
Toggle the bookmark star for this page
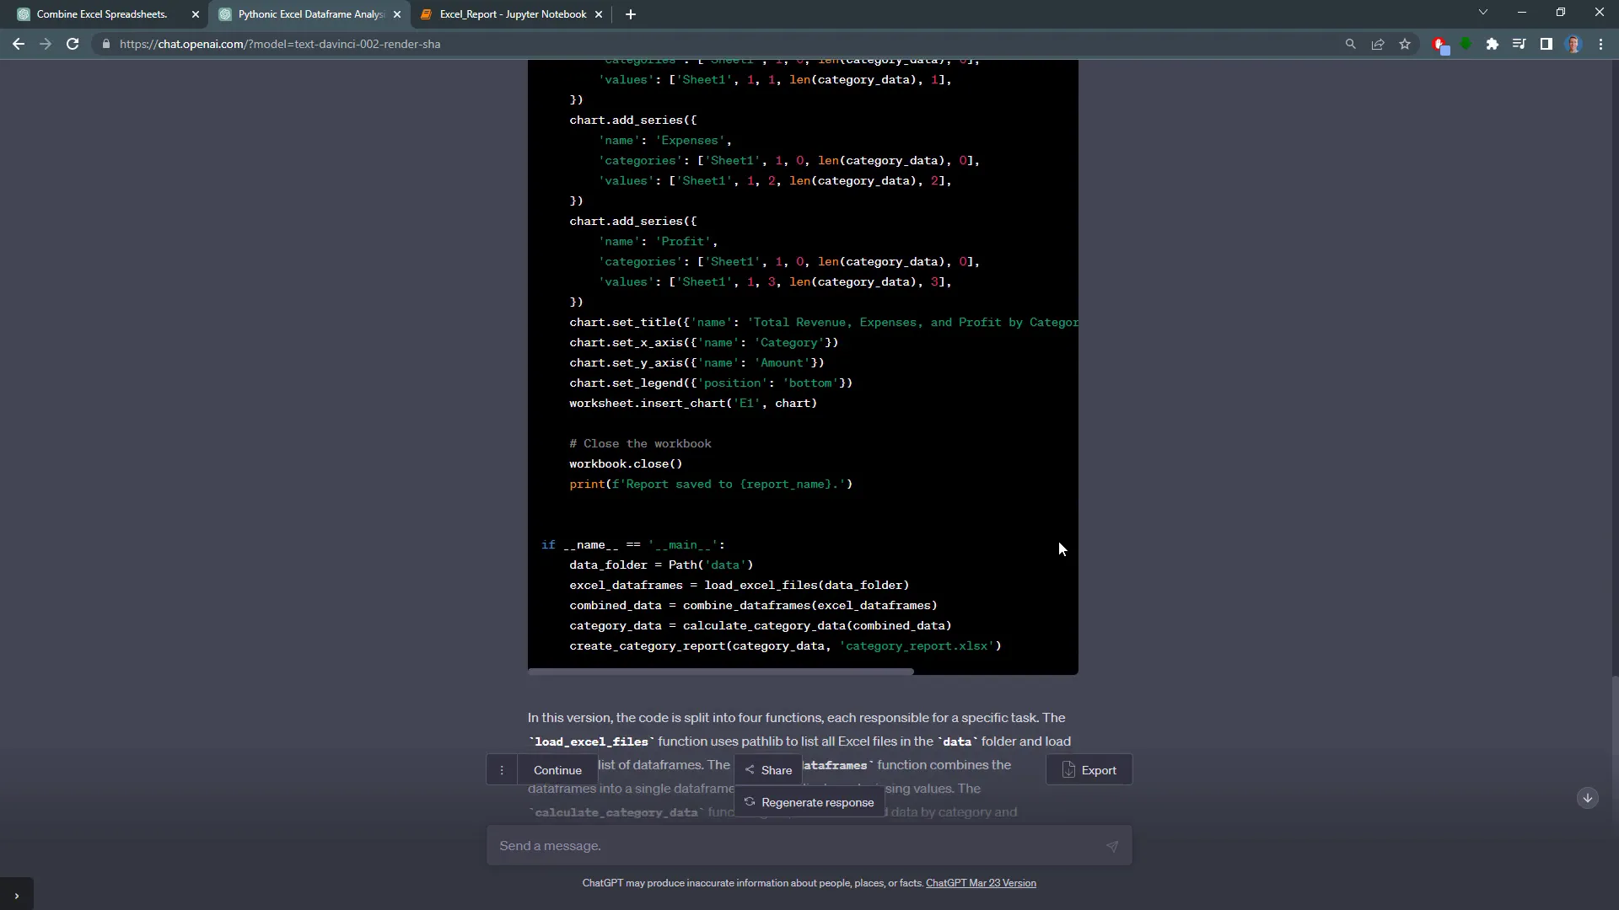click(x=1405, y=44)
